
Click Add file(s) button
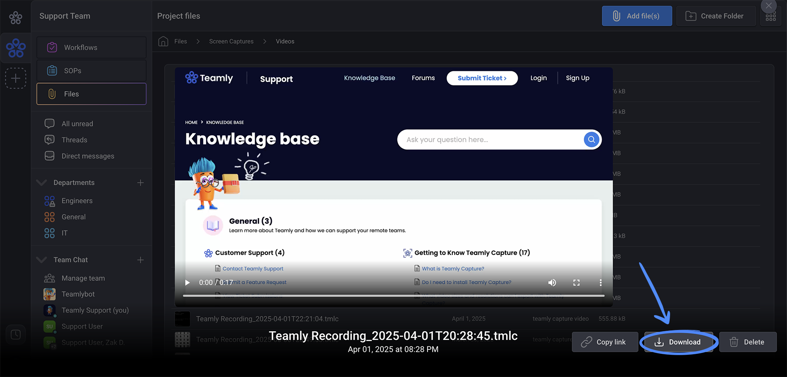(x=637, y=16)
